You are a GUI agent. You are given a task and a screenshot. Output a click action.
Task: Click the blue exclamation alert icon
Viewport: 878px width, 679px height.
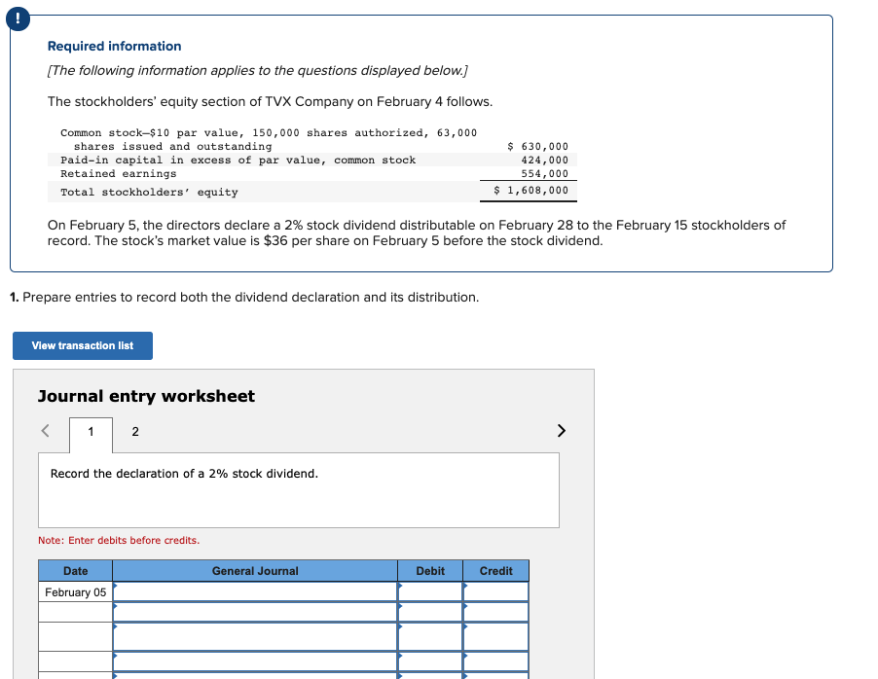pyautogui.click(x=18, y=19)
